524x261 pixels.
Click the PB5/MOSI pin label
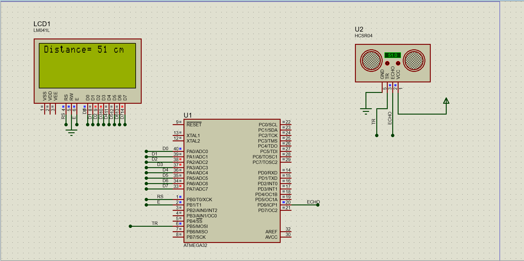(x=197, y=226)
